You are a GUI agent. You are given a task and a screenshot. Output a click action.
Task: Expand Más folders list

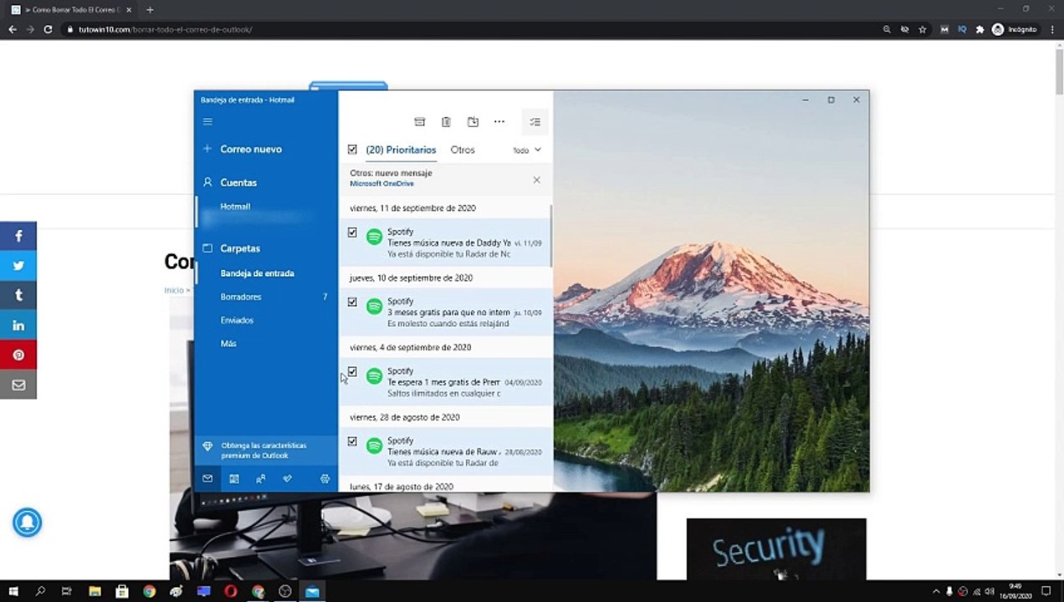coord(228,344)
